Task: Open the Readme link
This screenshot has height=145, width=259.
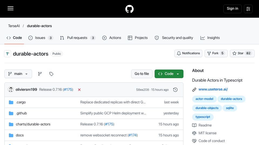Action: click(x=202, y=125)
